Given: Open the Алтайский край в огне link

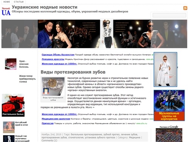Looking at the screenshot, I should 22,123.
